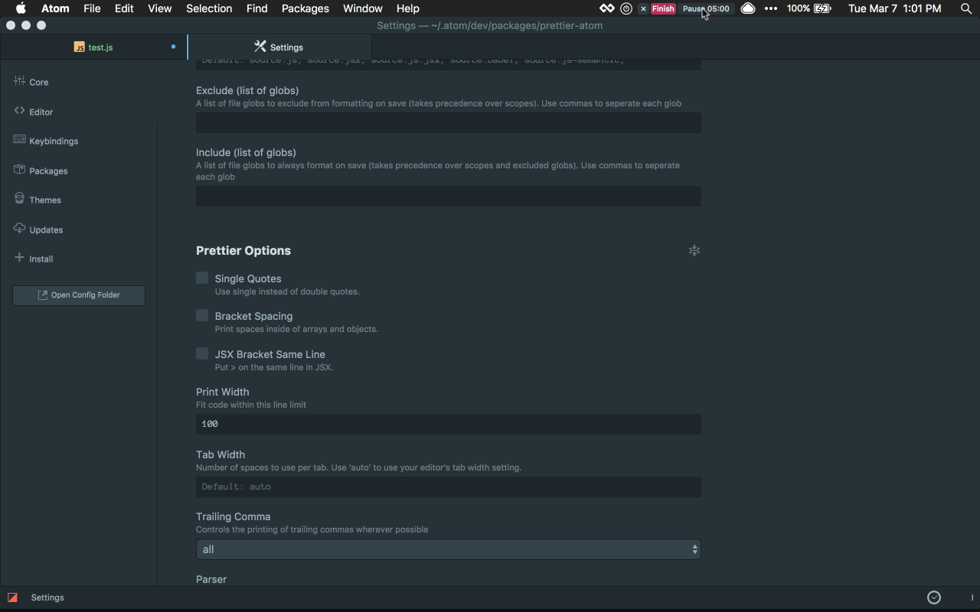
Task: Click the infinity-shaped menu bar icon
Action: 606,8
